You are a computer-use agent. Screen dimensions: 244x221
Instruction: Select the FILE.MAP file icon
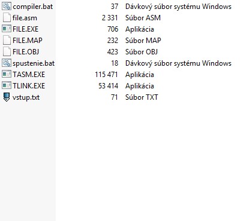pos(7,41)
